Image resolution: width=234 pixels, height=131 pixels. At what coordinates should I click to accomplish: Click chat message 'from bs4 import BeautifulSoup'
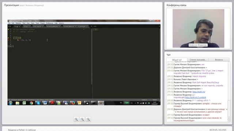205,83
